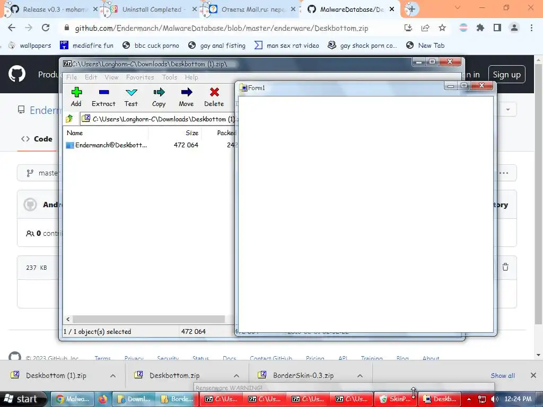
Task: Click the Chrome address bar URL
Action: coord(222,29)
